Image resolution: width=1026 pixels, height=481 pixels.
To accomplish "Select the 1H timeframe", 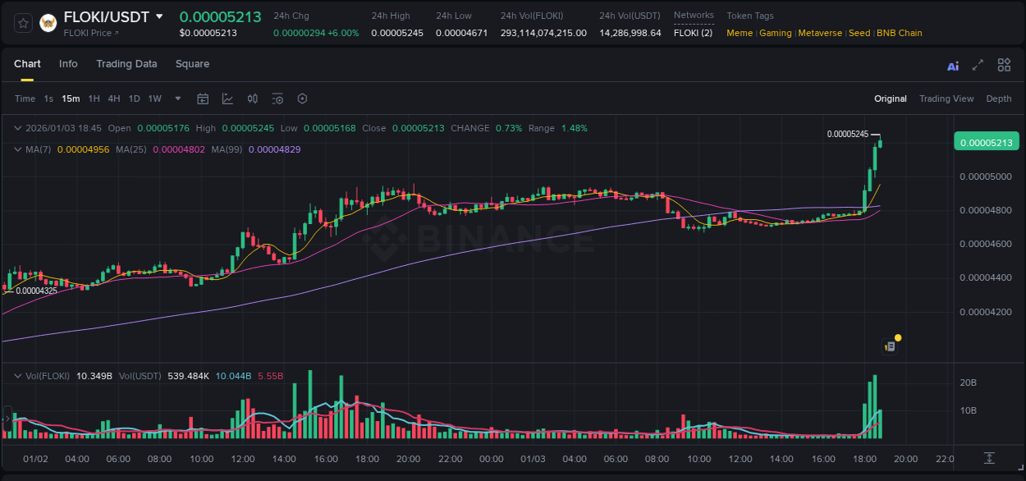I will [94, 98].
